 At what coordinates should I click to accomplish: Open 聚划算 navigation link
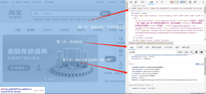tap(31, 30)
